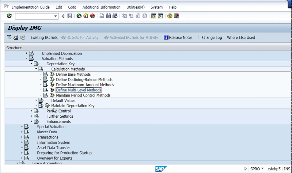Select the Transactions tree entry
This screenshot has width=292, height=173.
[48, 137]
